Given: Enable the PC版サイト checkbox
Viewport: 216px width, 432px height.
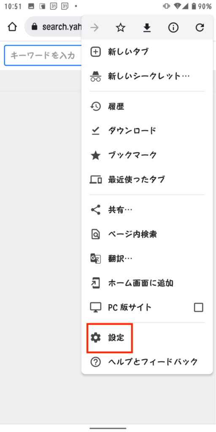Looking at the screenshot, I should 199,307.
